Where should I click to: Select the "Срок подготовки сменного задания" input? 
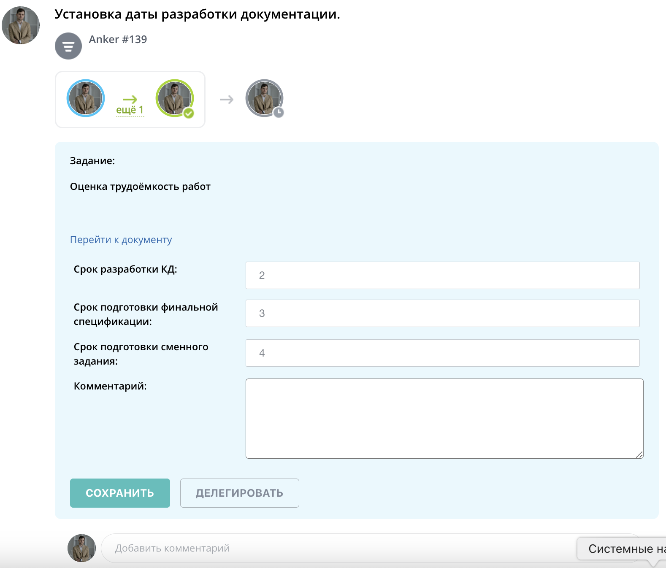[442, 353]
